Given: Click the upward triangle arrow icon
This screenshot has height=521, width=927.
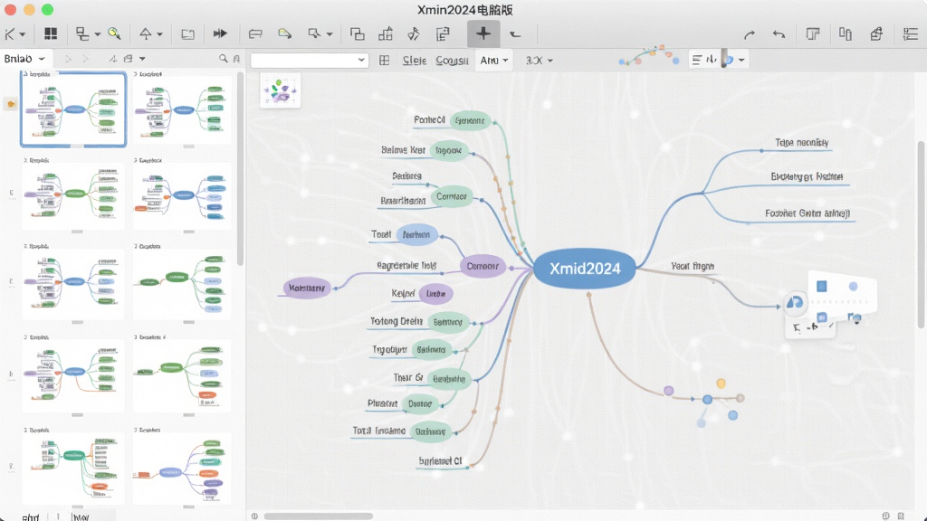Looking at the screenshot, I should 146,33.
